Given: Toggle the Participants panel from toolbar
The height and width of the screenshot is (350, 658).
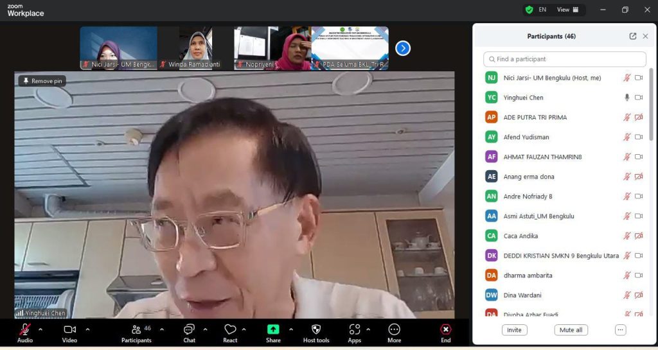Looking at the screenshot, I should pos(136,329).
